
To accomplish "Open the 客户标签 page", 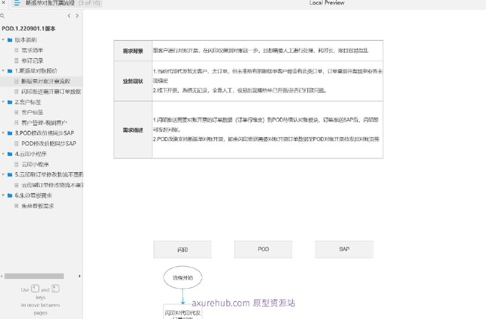I will [x=32, y=112].
